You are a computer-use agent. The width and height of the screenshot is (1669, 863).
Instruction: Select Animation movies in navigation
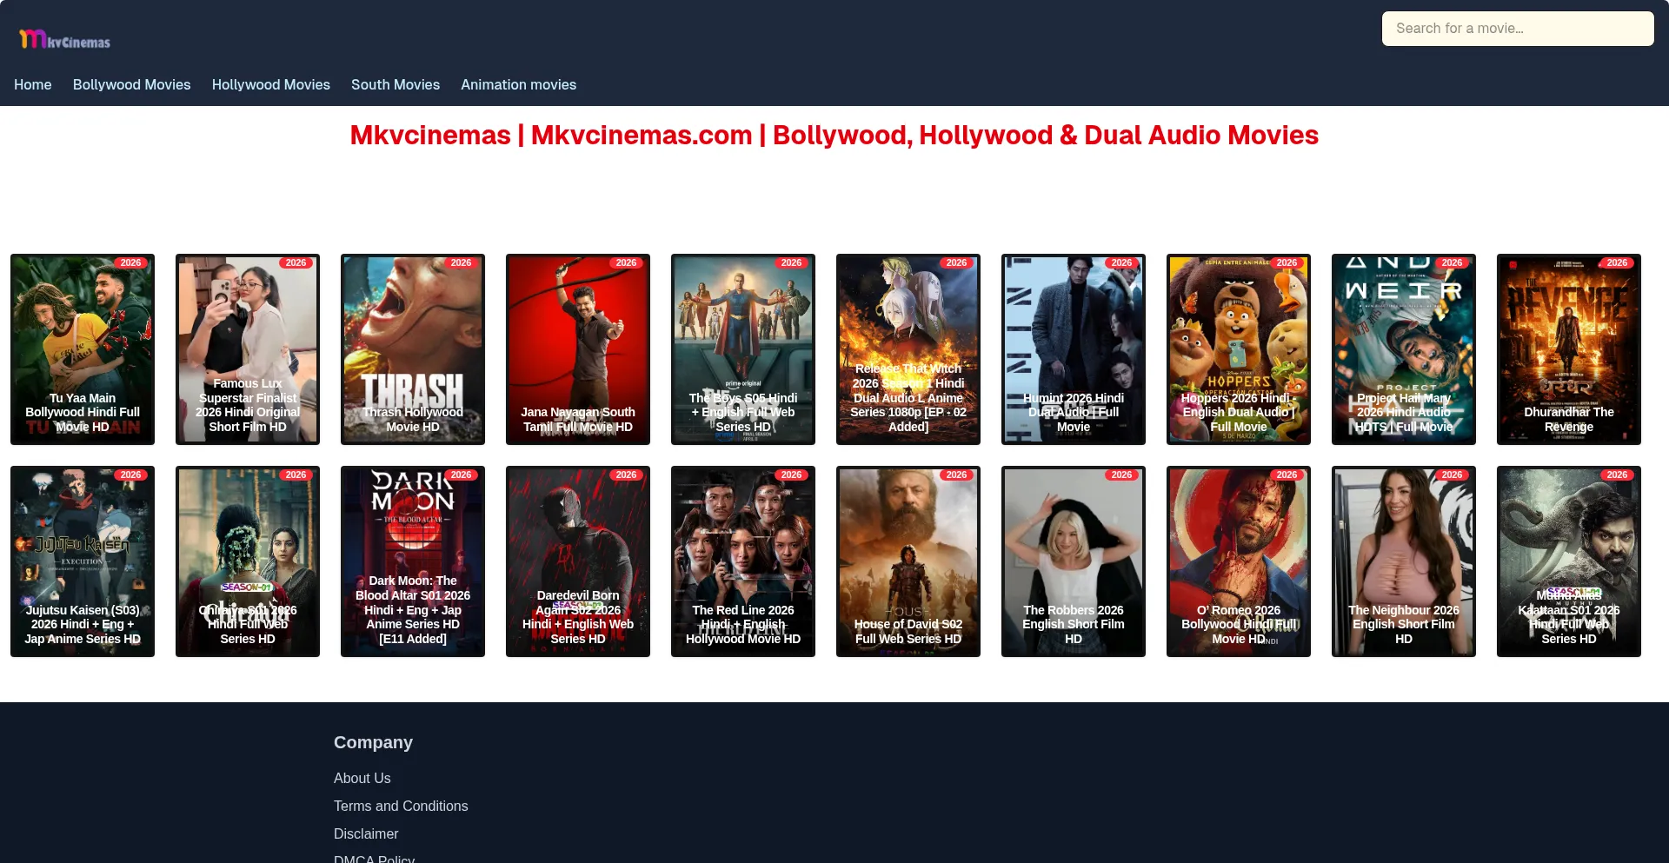(519, 84)
